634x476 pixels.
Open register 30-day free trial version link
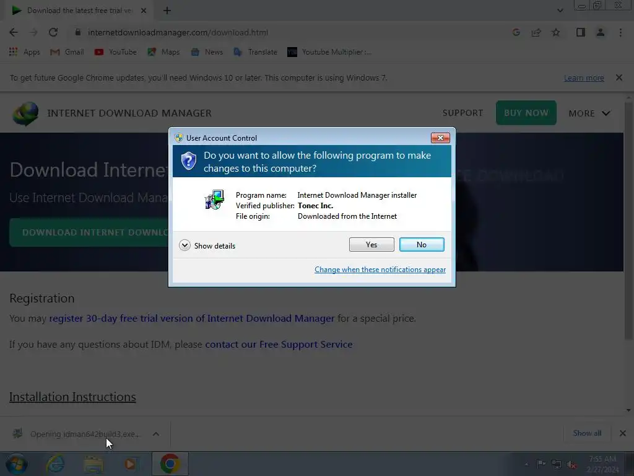click(192, 319)
